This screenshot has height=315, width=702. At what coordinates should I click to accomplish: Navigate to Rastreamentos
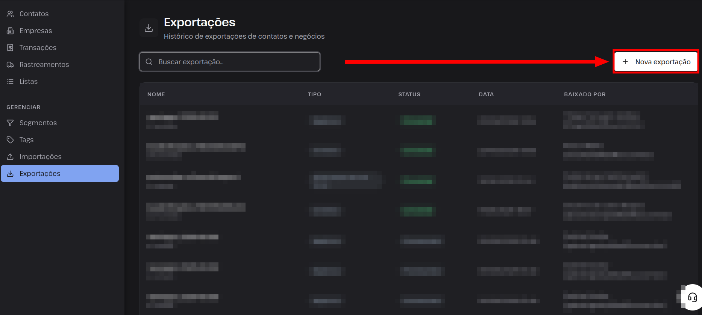coord(60,65)
